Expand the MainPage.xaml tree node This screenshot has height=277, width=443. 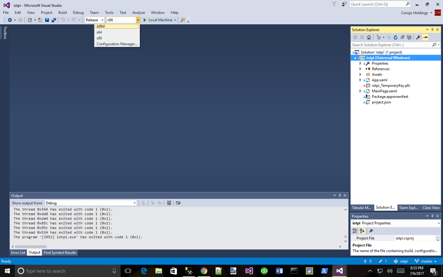coord(360,91)
